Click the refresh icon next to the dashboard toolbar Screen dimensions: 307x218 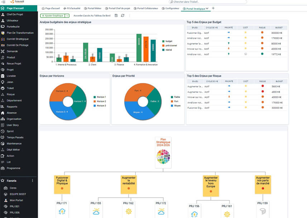pyautogui.click(x=122, y=16)
